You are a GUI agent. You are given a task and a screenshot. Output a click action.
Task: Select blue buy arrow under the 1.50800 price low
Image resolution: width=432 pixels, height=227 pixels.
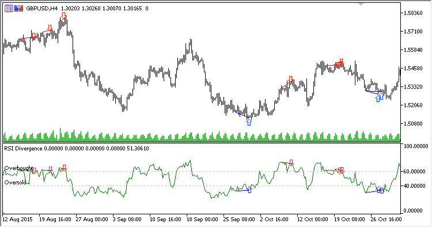coord(249,122)
